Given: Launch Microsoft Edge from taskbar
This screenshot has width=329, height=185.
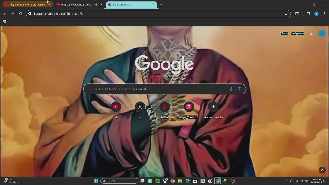Looking at the screenshot, I should click(x=187, y=181).
